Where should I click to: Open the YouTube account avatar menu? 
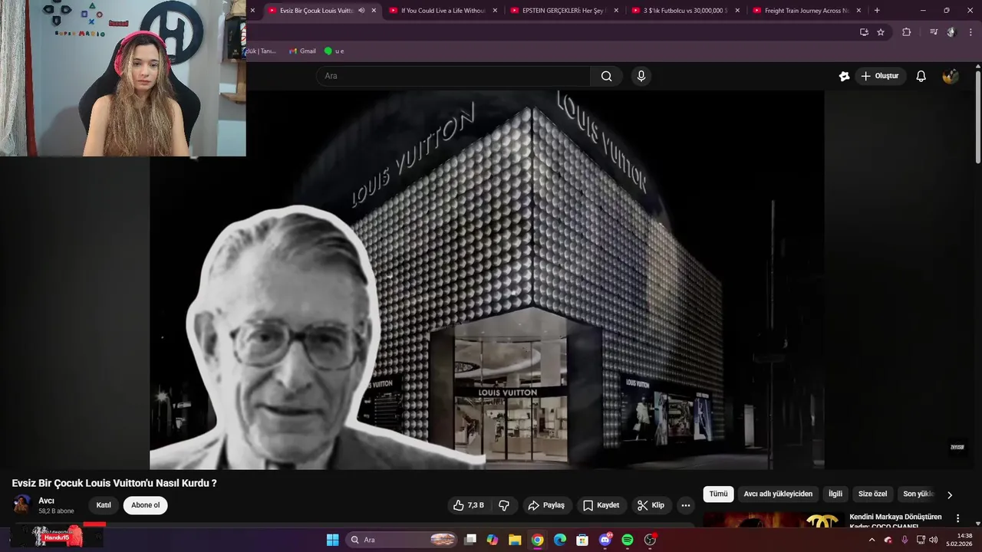(951, 76)
